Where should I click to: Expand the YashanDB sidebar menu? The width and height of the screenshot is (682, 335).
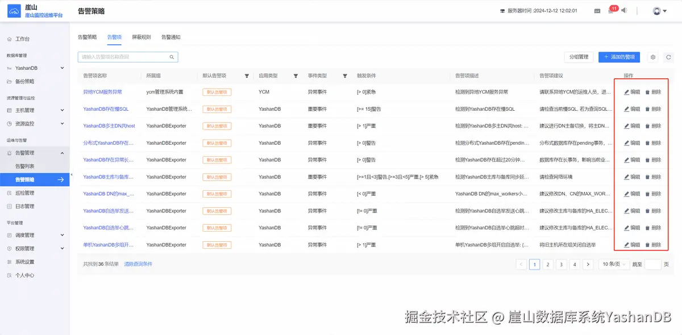pyautogui.click(x=35, y=68)
